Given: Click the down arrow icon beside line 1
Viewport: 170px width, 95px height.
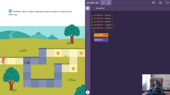Looking at the screenshot, I should tap(92, 16).
